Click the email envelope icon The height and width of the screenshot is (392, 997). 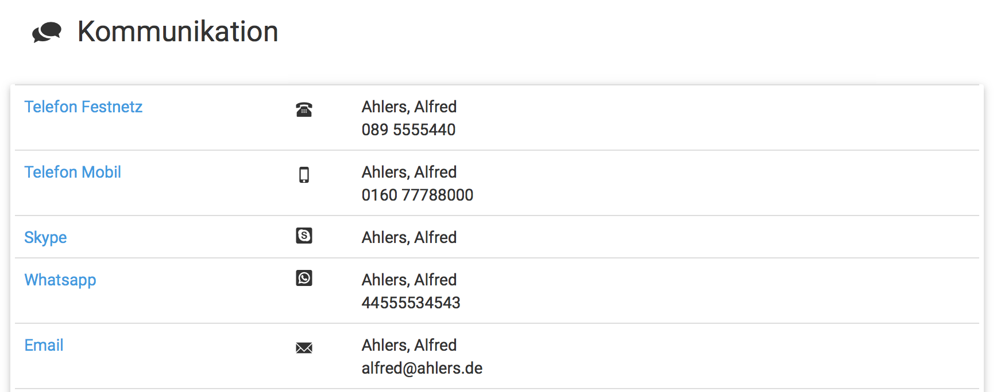point(304,348)
